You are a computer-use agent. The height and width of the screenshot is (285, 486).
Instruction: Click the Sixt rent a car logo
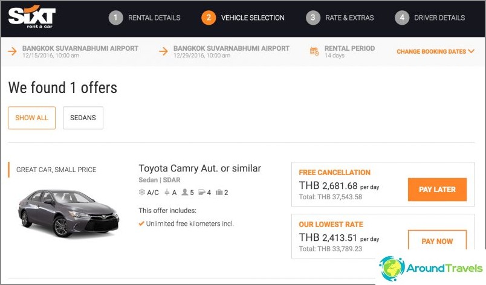[x=32, y=17]
